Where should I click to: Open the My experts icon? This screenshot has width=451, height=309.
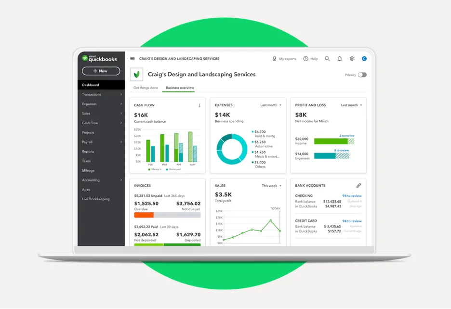pos(274,59)
